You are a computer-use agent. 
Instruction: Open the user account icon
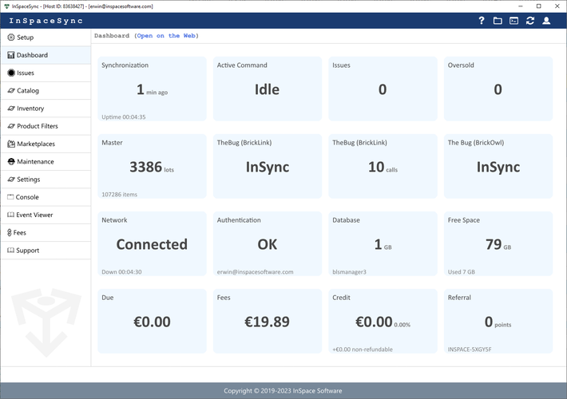pos(547,21)
